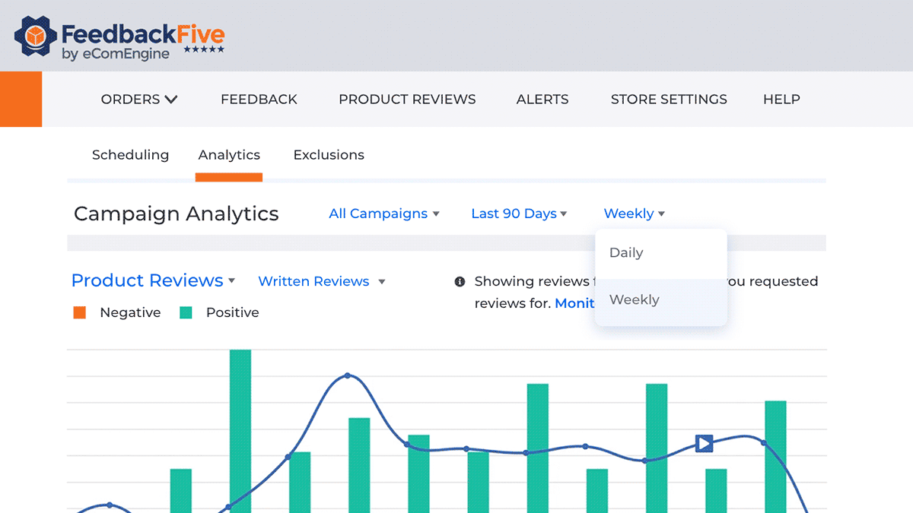Image resolution: width=913 pixels, height=513 pixels.
Task: Click the Negative legend label
Action: click(130, 312)
